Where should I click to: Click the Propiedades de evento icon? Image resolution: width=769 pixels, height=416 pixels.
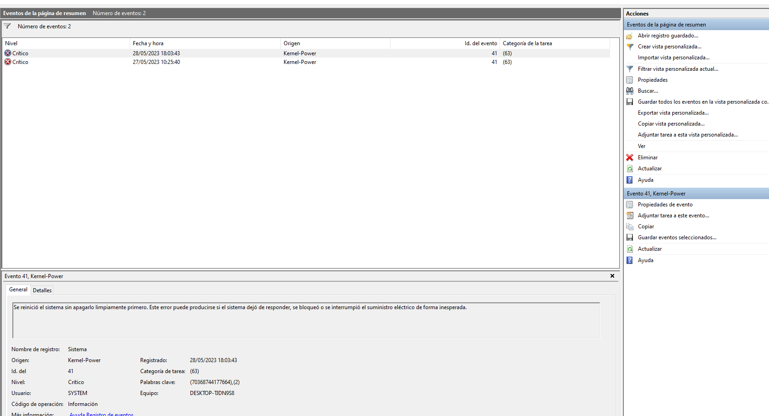(x=630, y=205)
